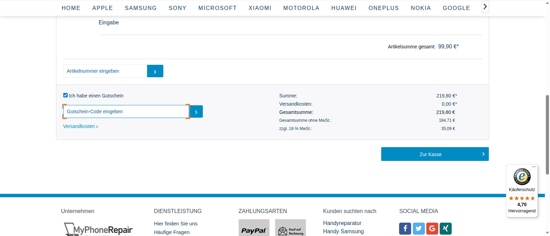The height and width of the screenshot is (236, 550).
Task: Click the MwSt. amount 35,09 €
Action: coord(448,129)
